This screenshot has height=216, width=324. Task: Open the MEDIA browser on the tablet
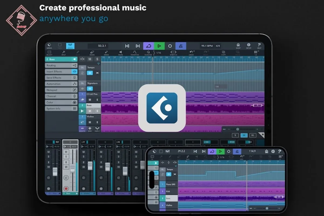pos(49,46)
